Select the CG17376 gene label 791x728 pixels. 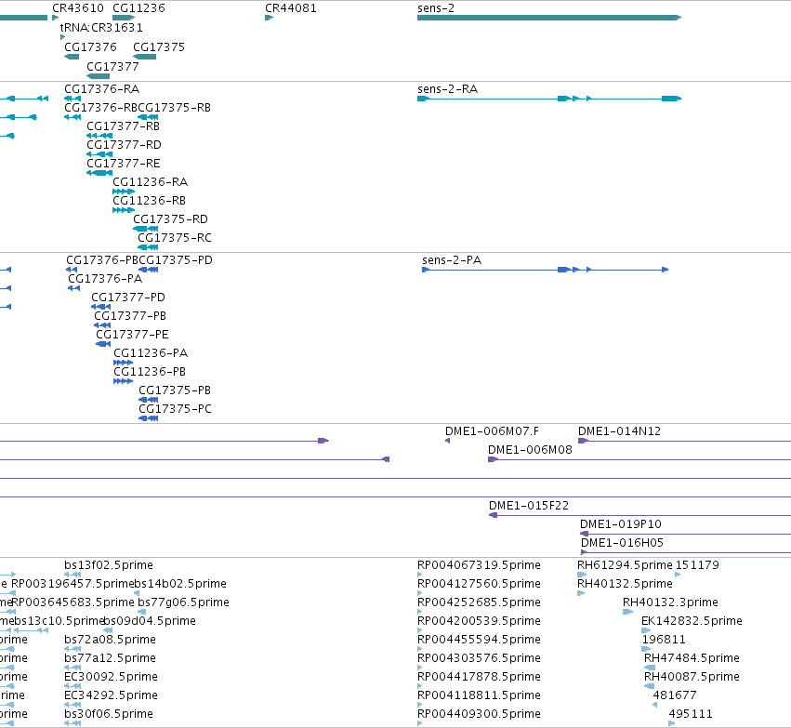coord(90,46)
